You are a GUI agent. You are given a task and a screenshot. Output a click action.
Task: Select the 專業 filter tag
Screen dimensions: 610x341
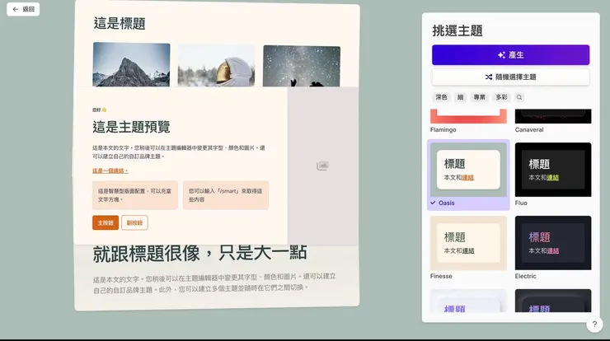(479, 97)
